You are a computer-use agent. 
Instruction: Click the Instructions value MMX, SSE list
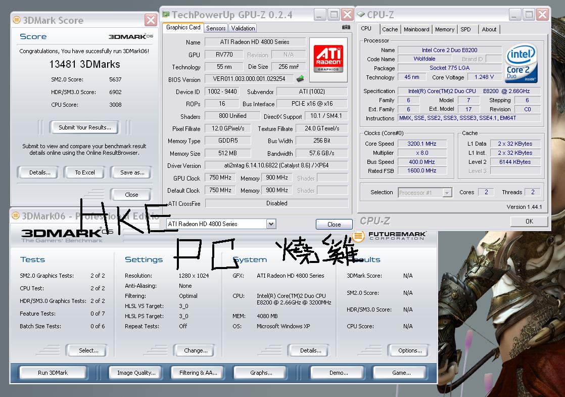coord(469,118)
